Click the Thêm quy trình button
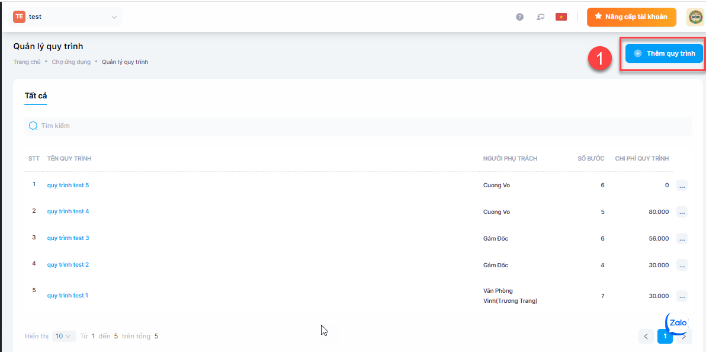 click(664, 53)
